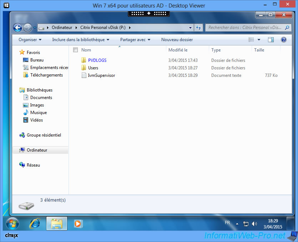Select Téléchargements in Favoris
Screen dimensions: 298x242
tap(46, 75)
